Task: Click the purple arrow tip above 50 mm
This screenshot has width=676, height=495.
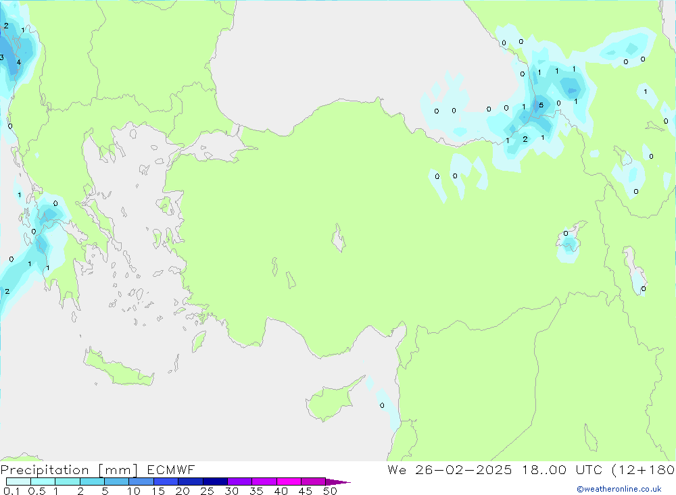Action: point(337,482)
